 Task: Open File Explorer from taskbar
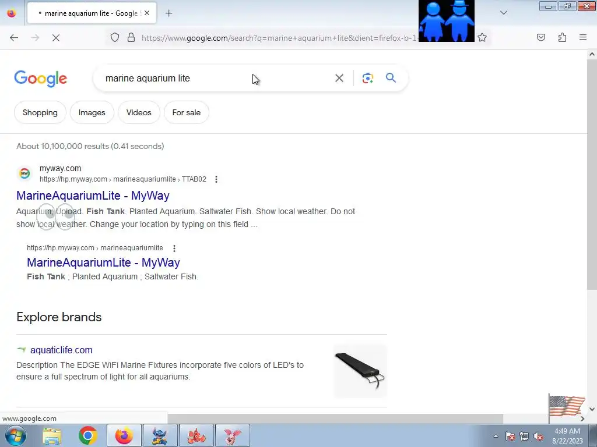point(52,435)
